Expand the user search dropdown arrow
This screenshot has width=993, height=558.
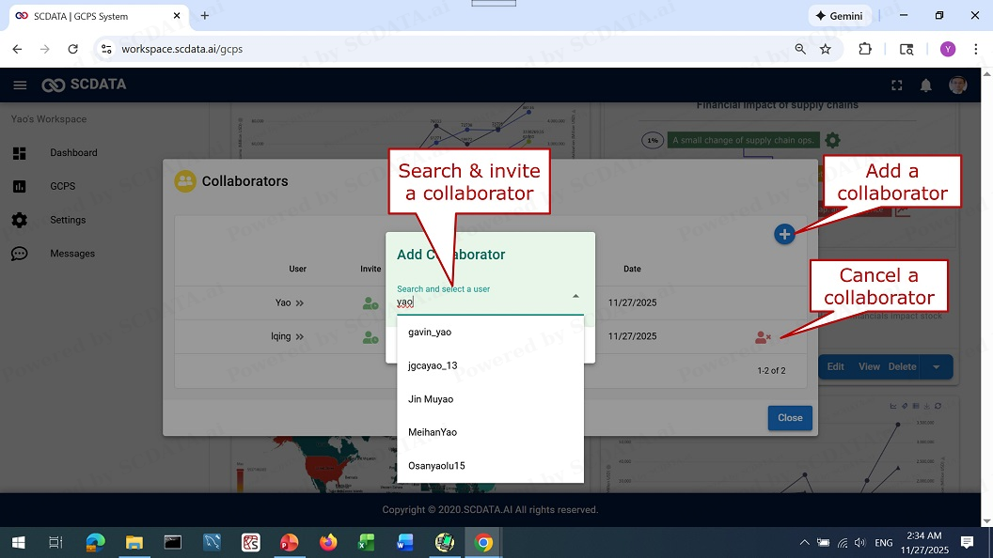point(575,297)
